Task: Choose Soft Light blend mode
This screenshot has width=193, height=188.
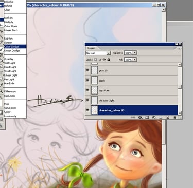Action: pos(15,63)
